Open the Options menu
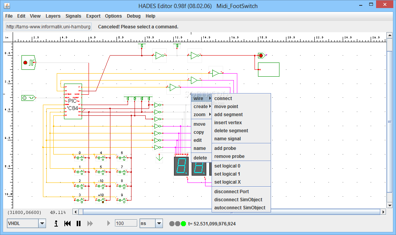 point(113,16)
